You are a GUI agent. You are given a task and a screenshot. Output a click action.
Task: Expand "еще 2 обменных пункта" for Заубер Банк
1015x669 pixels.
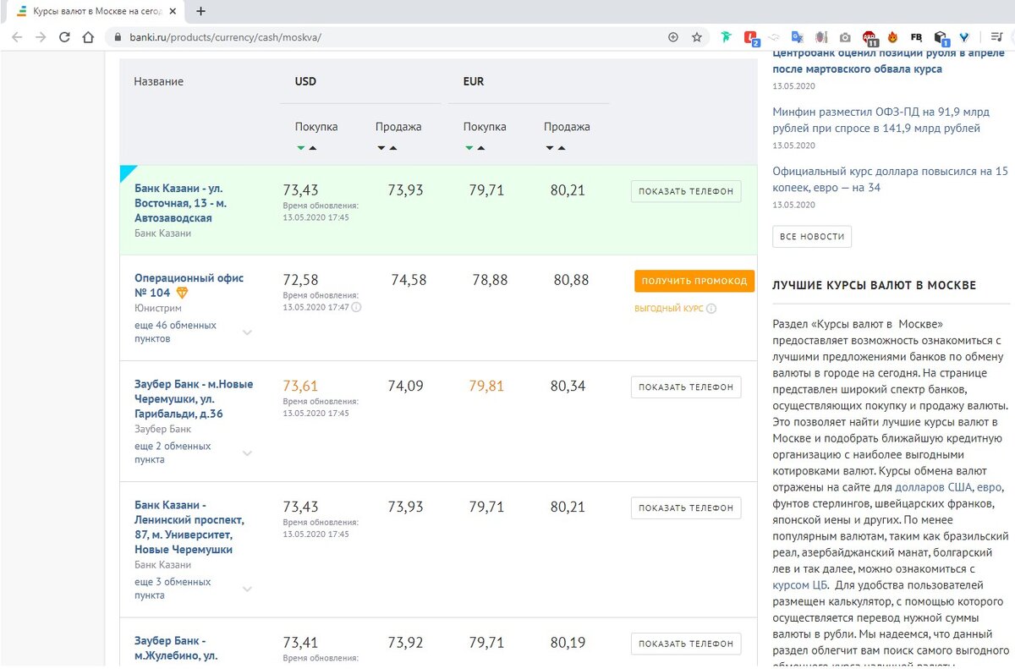click(247, 453)
